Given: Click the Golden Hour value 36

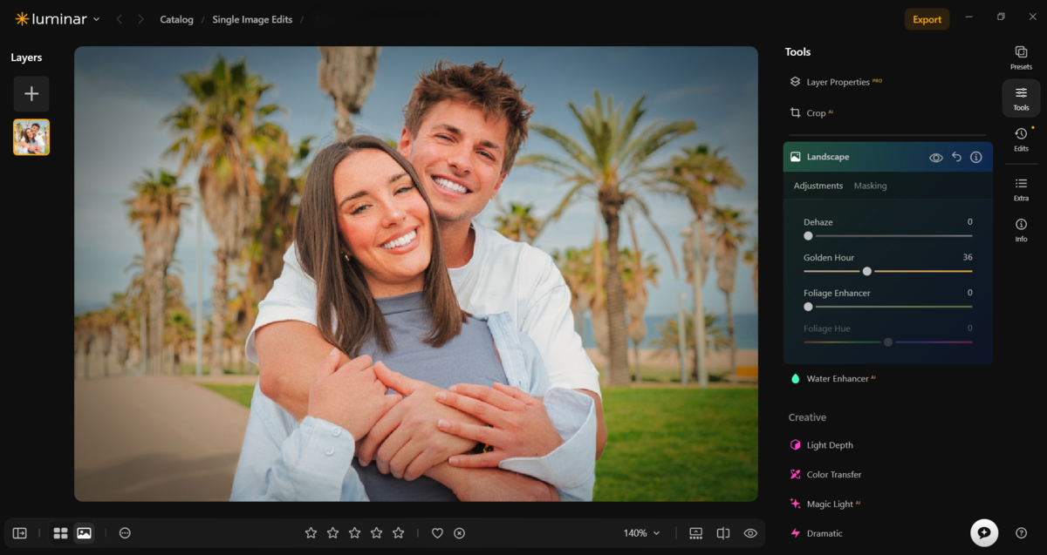Looking at the screenshot, I should click(x=968, y=258).
